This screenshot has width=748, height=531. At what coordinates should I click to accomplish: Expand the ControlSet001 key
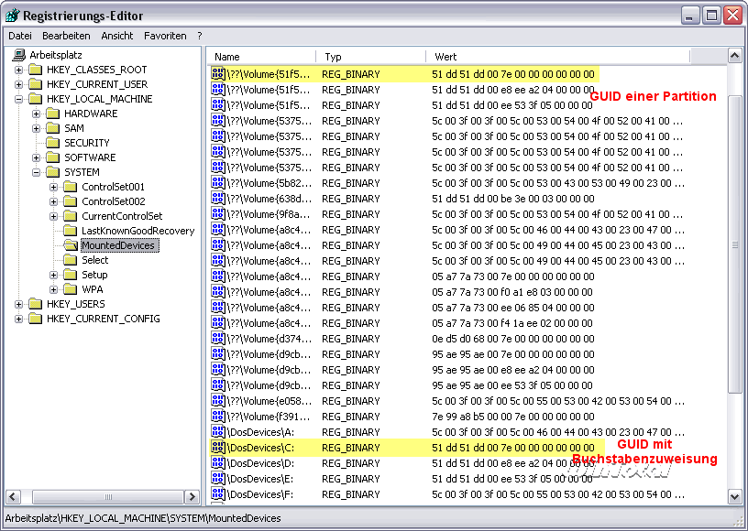coord(53,187)
